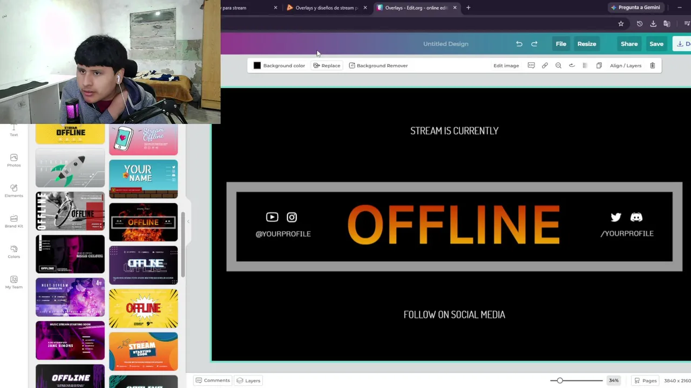Screen dimensions: 691x388
Task: Select the tennis player OFFLINE template
Action: (70, 211)
